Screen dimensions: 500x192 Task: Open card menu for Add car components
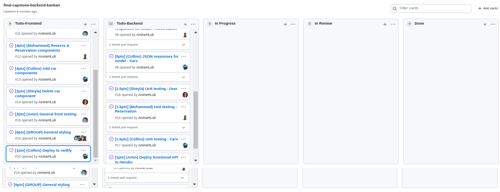click(x=84, y=69)
